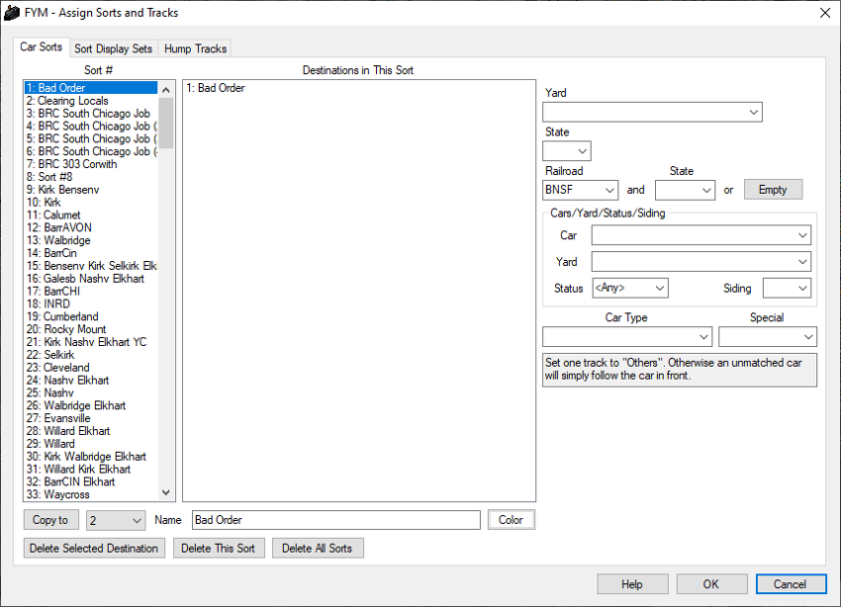841x607 pixels.
Task: Select sort 7: BRC 303 Corwith
Action: [x=91, y=164]
